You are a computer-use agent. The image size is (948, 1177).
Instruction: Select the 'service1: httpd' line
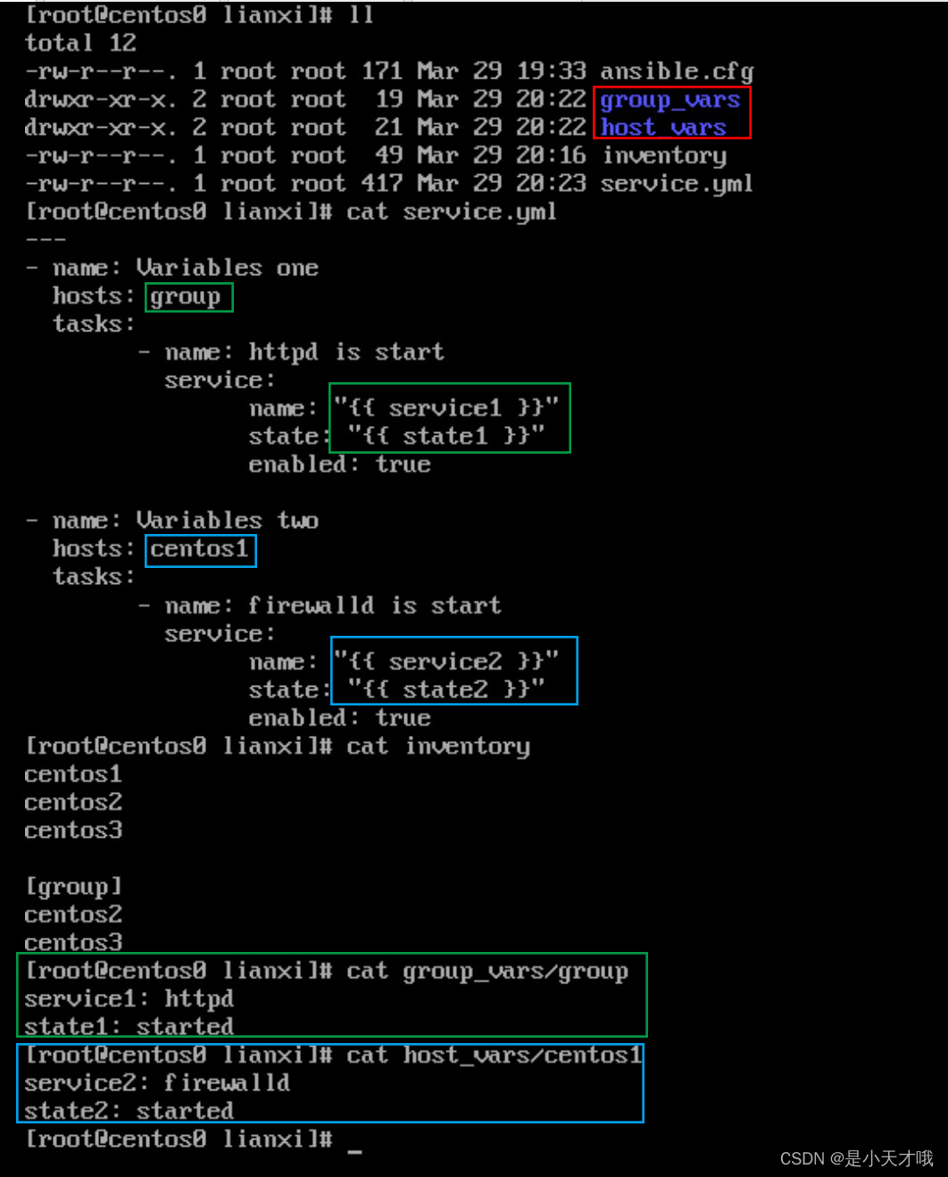tap(129, 999)
